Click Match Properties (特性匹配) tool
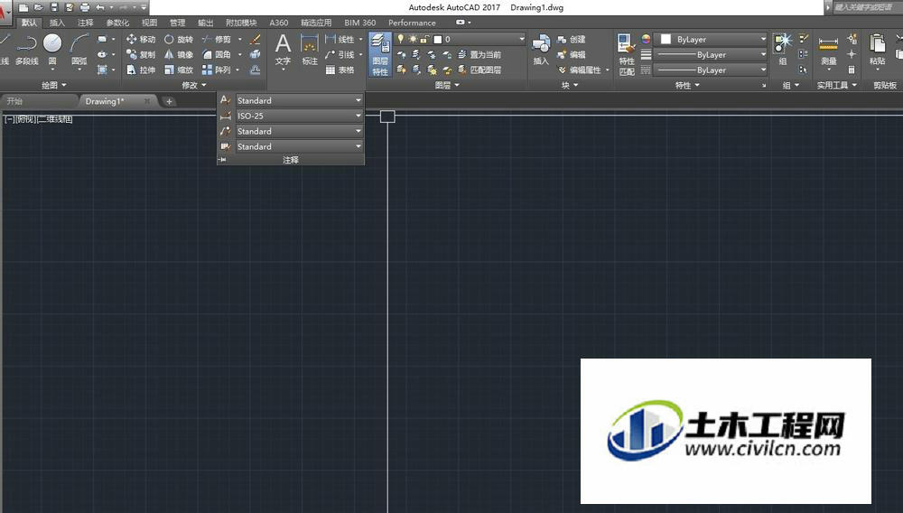 click(627, 54)
